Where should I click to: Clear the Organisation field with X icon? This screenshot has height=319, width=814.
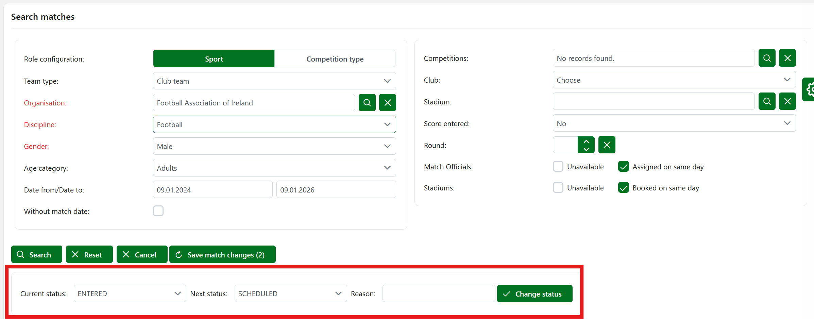point(387,103)
